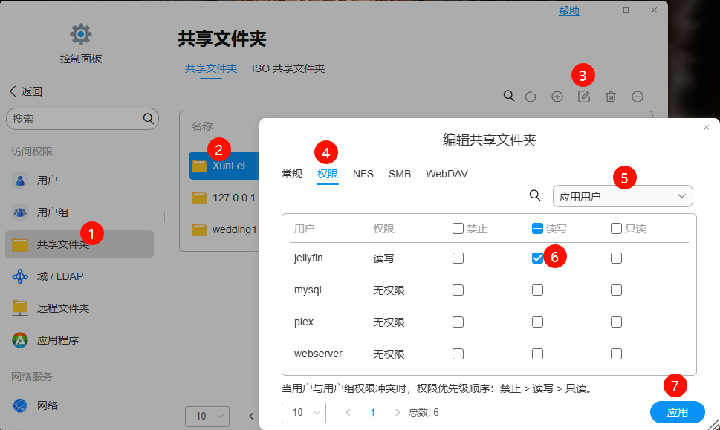Select the wedding1 folder row

coord(224,229)
